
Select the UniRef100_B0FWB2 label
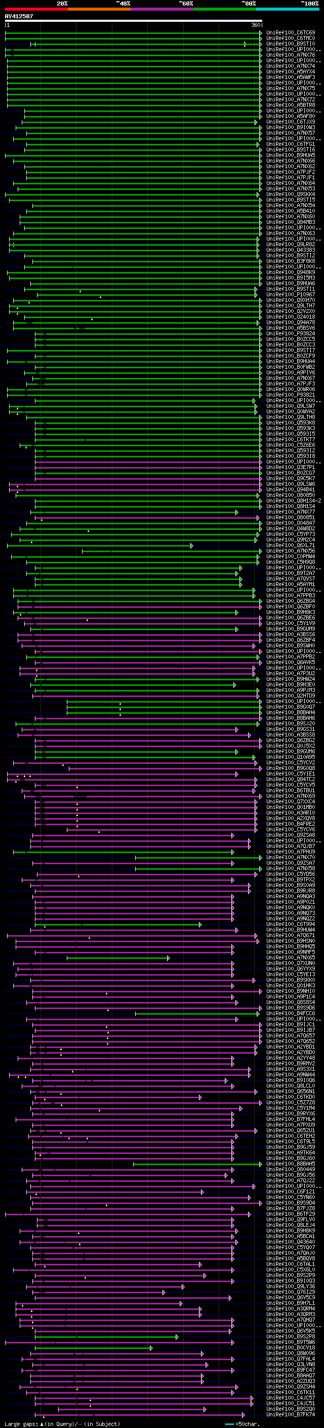coord(291,367)
